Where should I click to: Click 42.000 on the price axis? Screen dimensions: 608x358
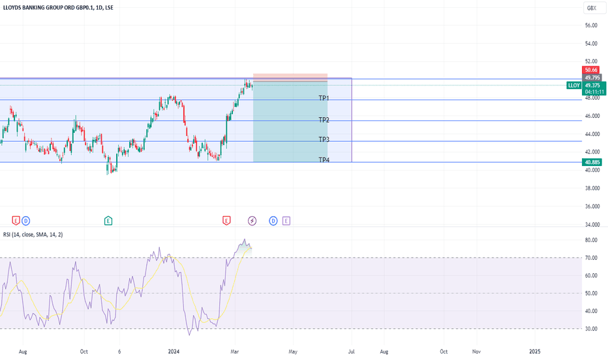coord(592,152)
